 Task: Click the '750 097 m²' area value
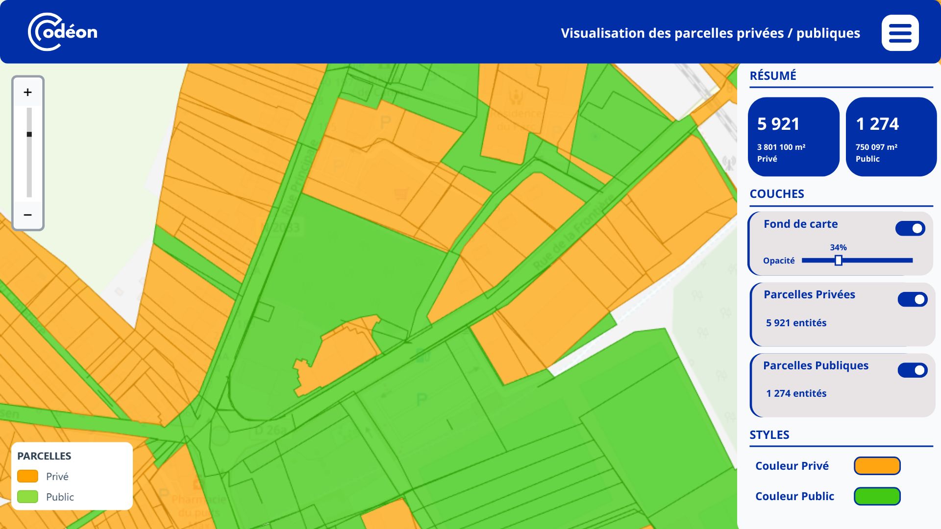[x=876, y=147]
